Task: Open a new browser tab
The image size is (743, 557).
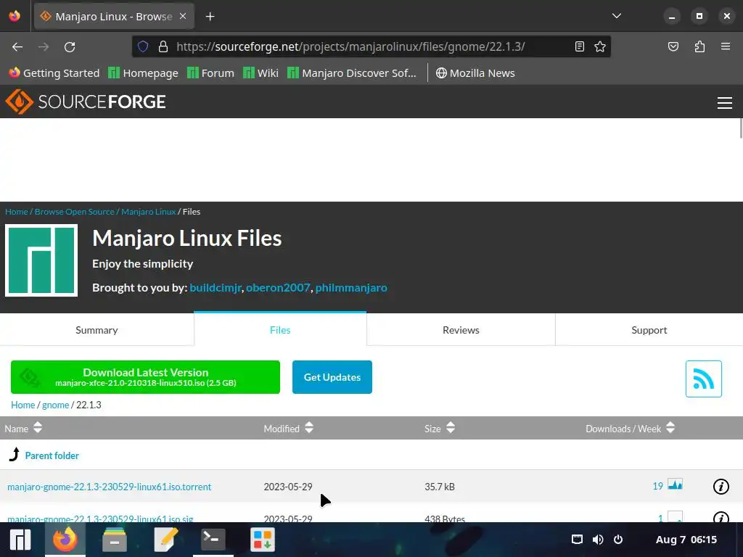Action: click(x=210, y=17)
